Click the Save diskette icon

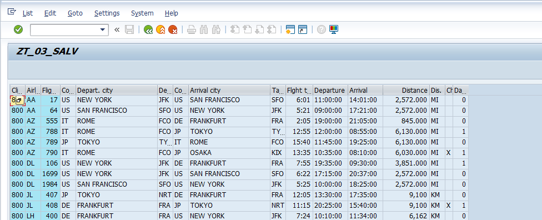(x=129, y=30)
